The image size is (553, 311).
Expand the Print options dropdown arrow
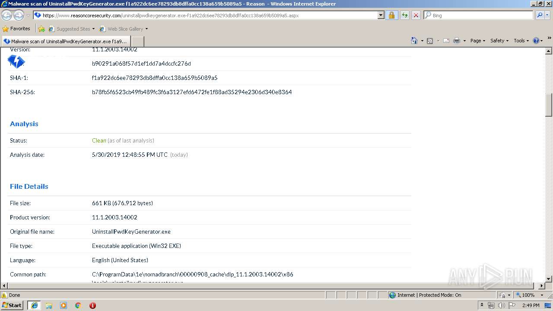[x=464, y=41]
